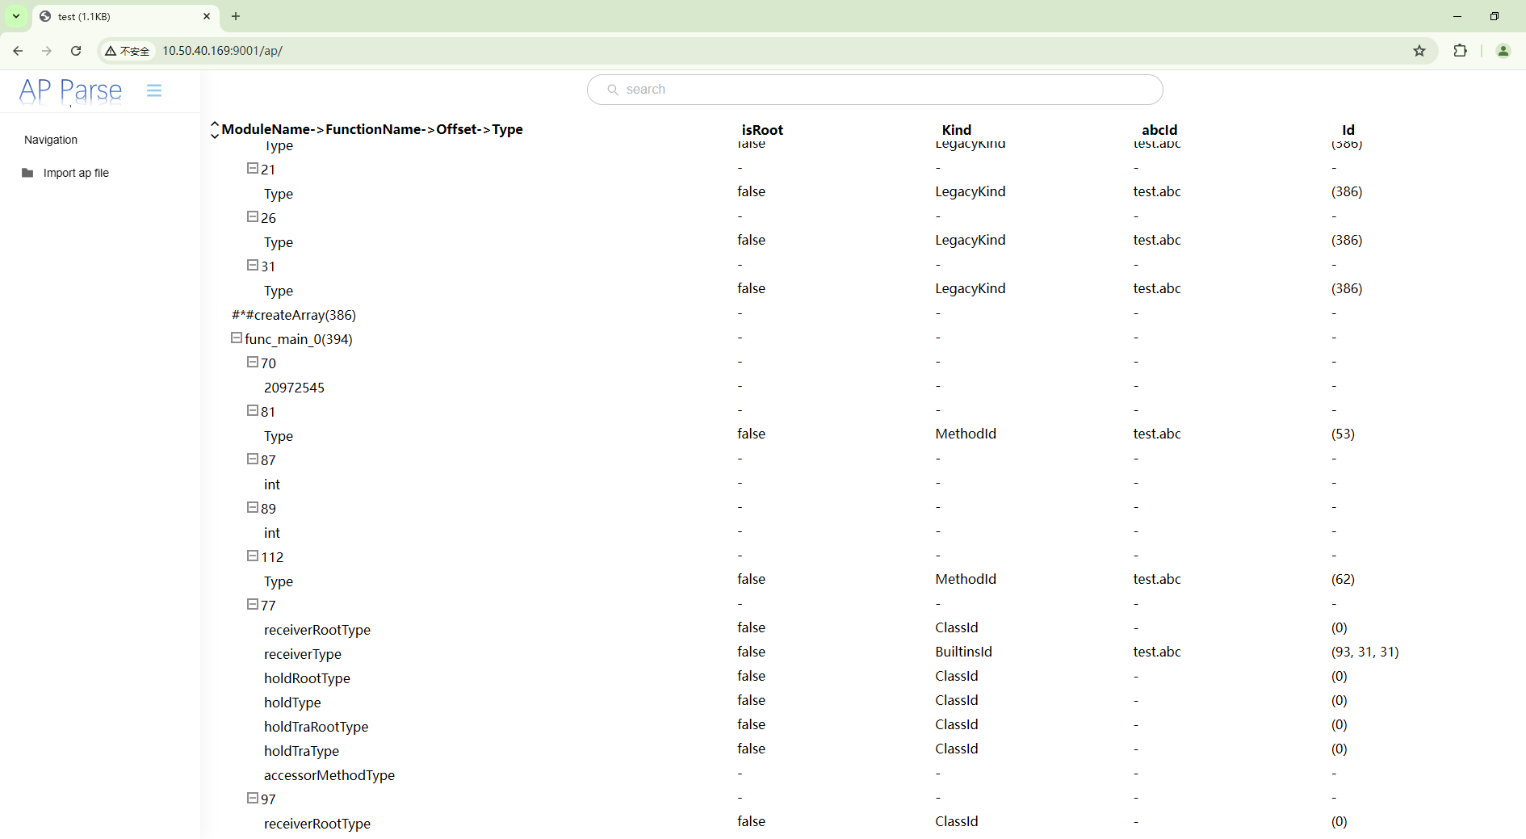This screenshot has width=1526, height=839.
Task: Click the AP Parse logo link
Action: (70, 90)
